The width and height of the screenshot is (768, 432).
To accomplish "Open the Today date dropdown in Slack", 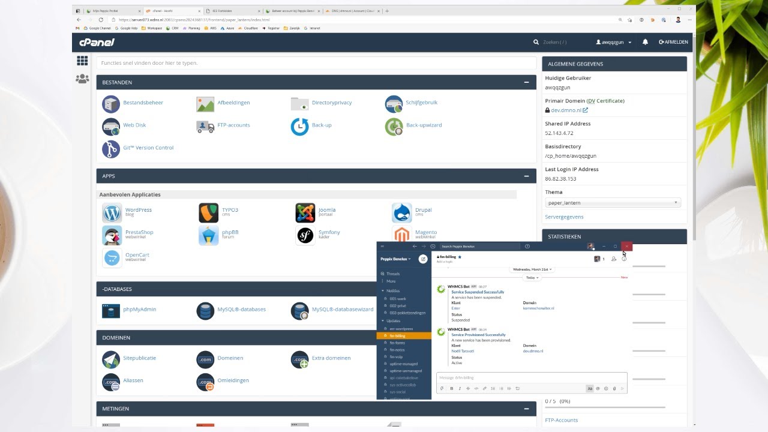I will point(532,278).
